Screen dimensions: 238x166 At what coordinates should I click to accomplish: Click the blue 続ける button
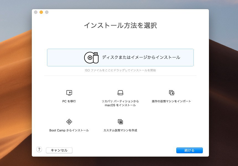pos(189,151)
